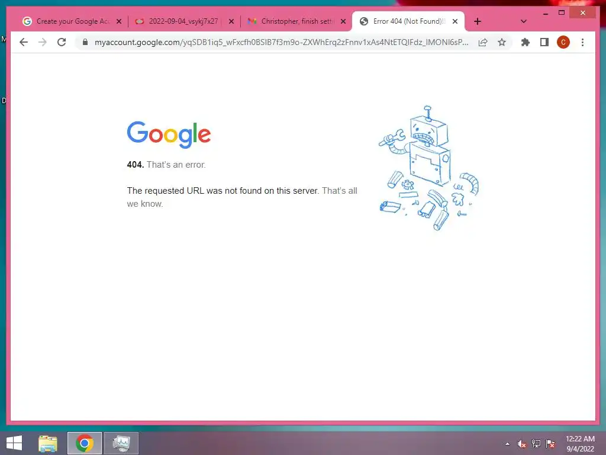Click the broken robot illustration
This screenshot has height=455, width=606.
428,168
